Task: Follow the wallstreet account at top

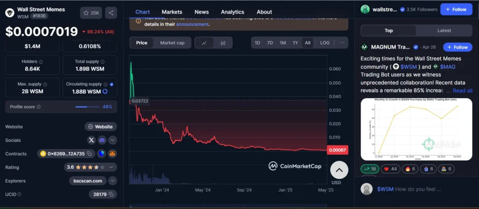Action: tap(456, 9)
